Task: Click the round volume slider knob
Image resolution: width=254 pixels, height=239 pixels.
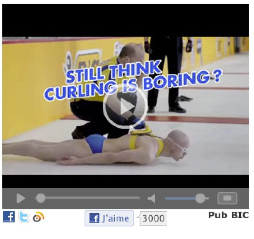Action: tap(200, 198)
